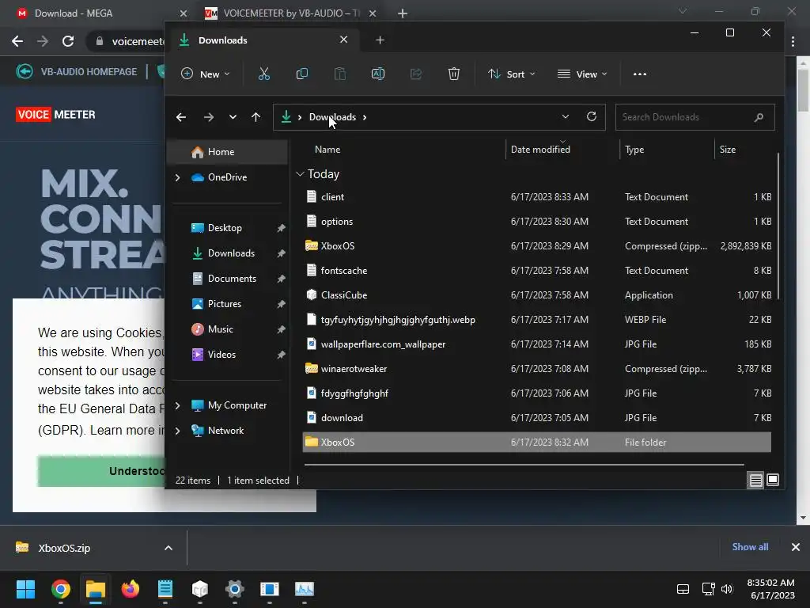
Task: Sort by Size column header
Action: click(x=728, y=150)
